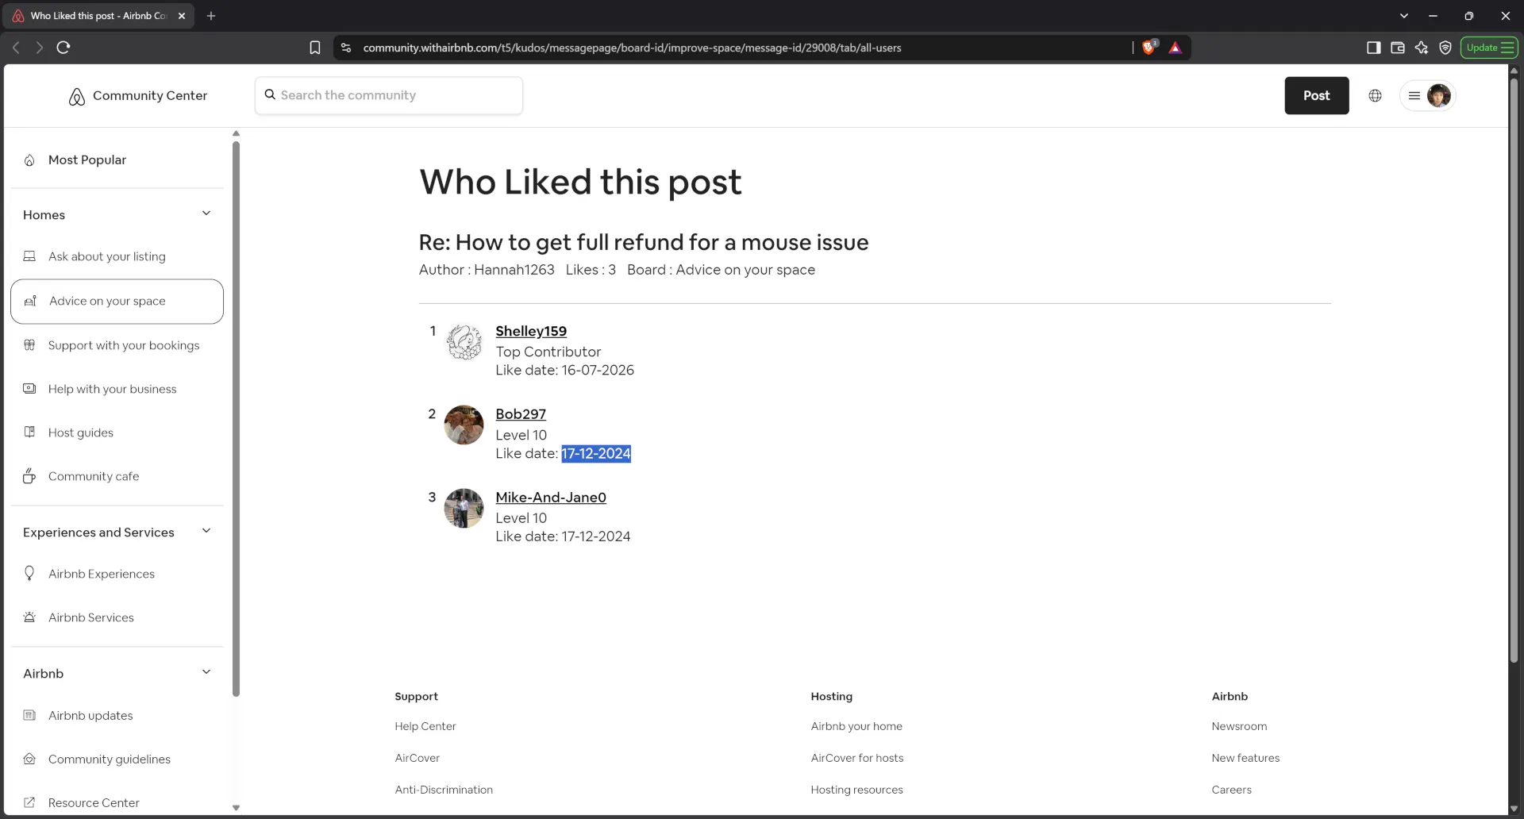The height and width of the screenshot is (819, 1524).
Task: Click the Ask about your listing icon
Action: [29, 256]
